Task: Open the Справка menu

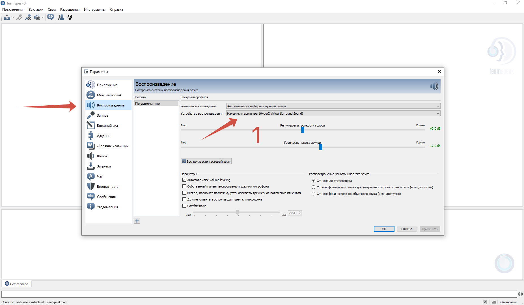Action: coord(117,10)
